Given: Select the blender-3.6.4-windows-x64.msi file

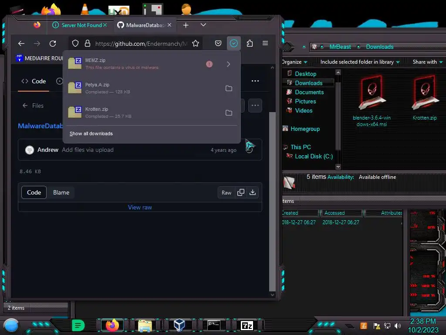Looking at the screenshot, I should (x=372, y=101).
